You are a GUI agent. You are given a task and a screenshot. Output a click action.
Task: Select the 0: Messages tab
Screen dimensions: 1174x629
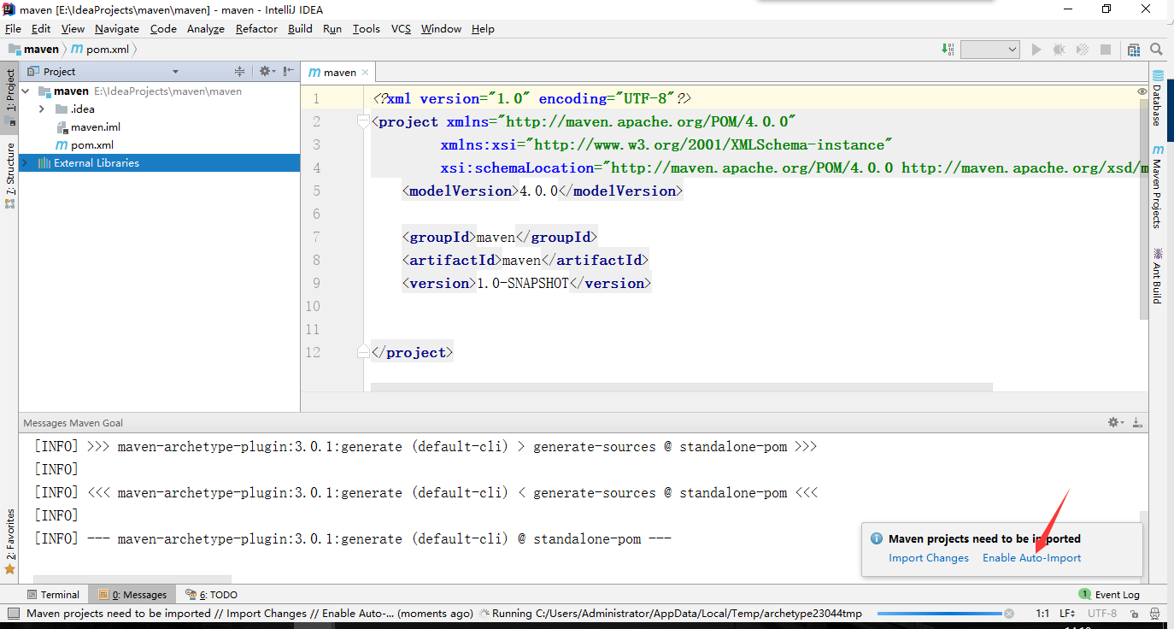(x=132, y=594)
